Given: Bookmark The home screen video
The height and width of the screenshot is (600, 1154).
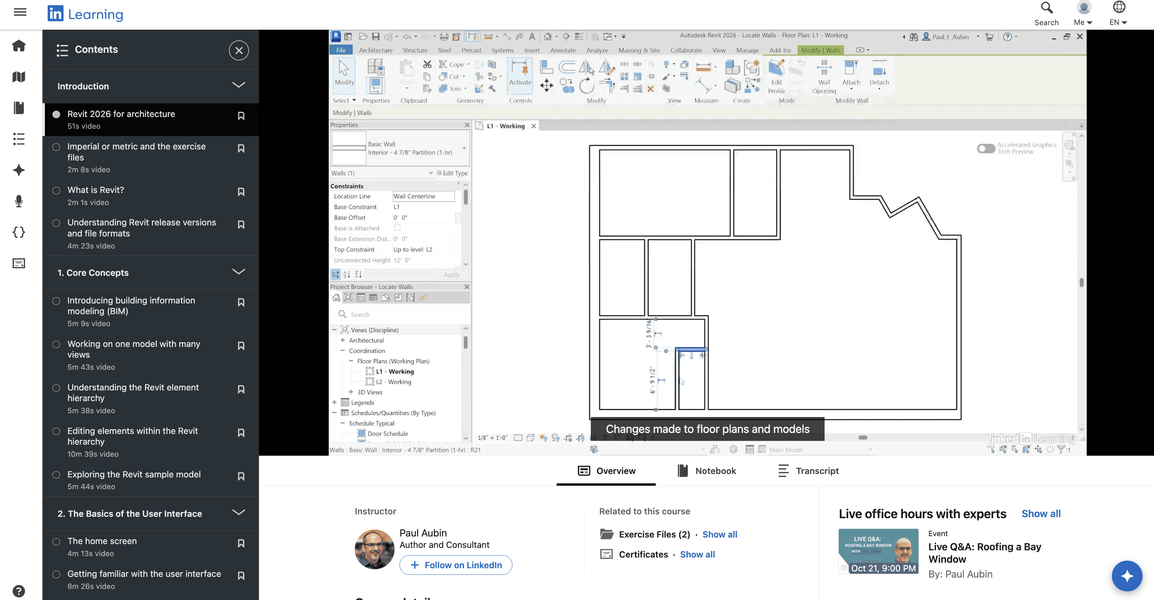Looking at the screenshot, I should [241, 543].
